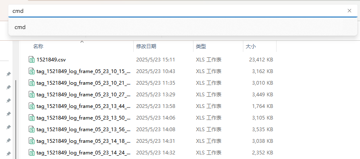Click the date 2025/5/23 11:35

pyautogui.click(x=156, y=83)
